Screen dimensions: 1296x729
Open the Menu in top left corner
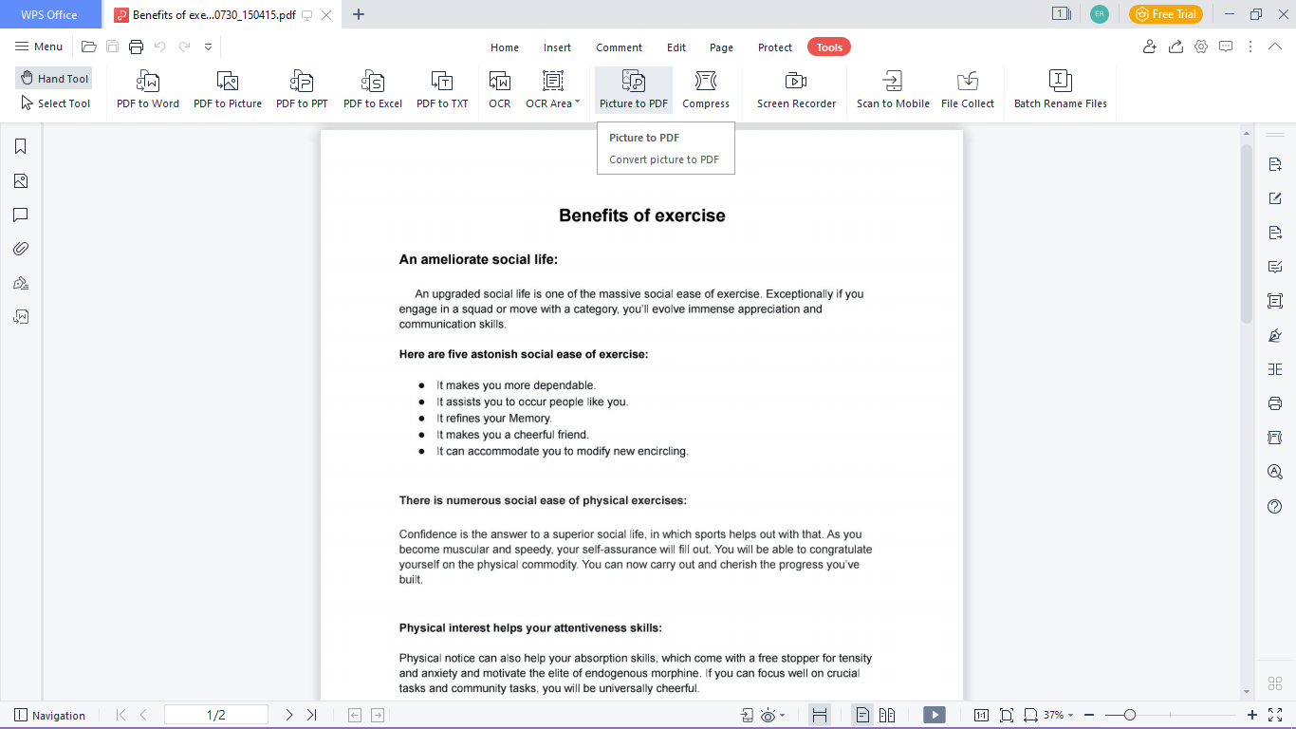pos(39,46)
